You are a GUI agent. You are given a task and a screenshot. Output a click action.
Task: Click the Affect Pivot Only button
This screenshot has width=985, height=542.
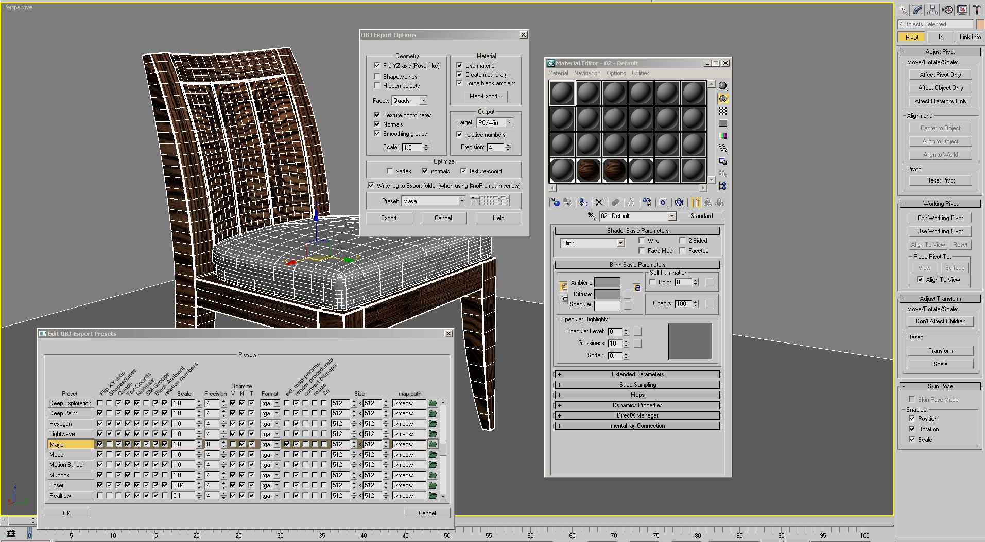940,75
